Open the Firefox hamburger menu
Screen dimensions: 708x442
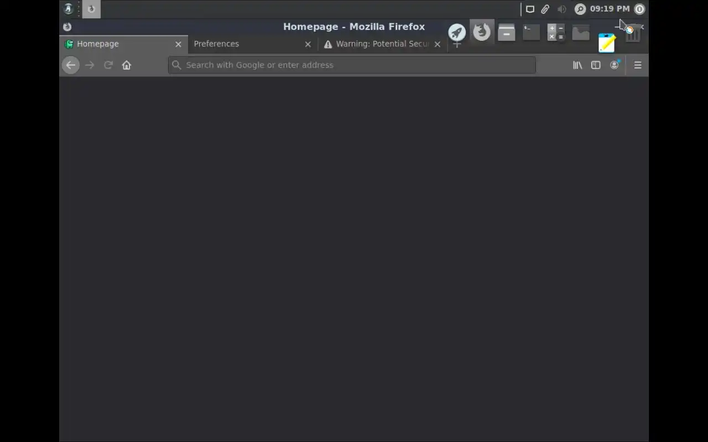[x=638, y=65]
